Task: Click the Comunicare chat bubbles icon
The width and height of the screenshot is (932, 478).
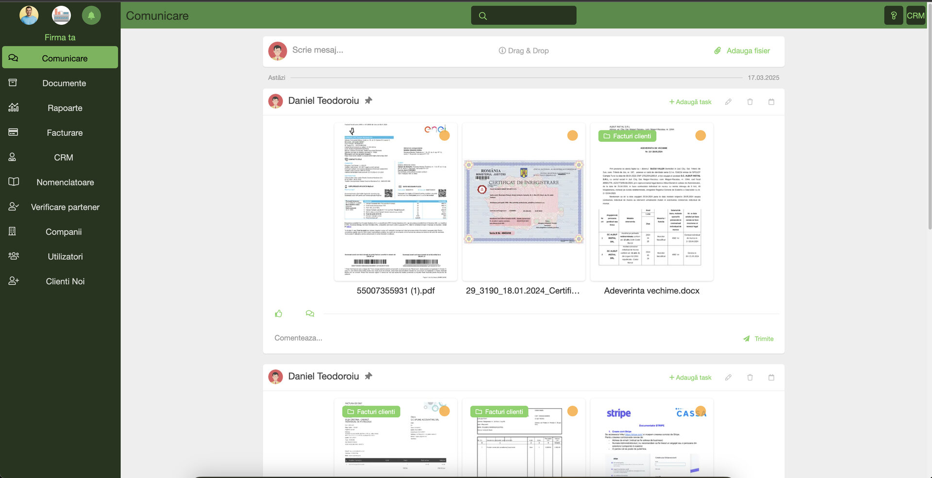Action: [14, 58]
